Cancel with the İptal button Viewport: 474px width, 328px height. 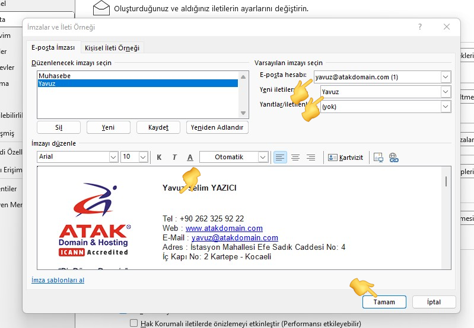click(x=434, y=302)
